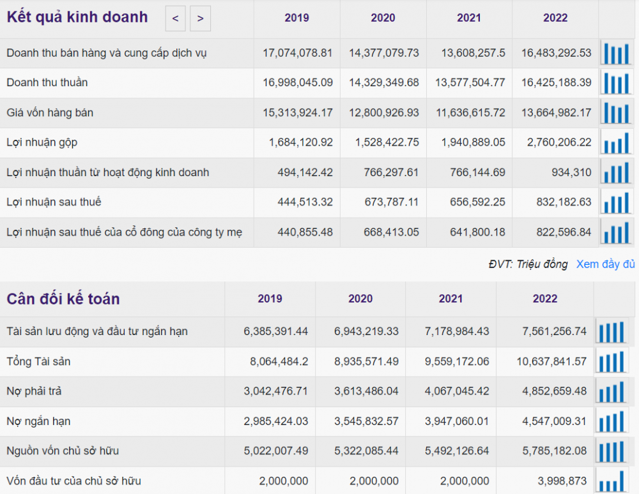Image resolution: width=639 pixels, height=494 pixels.
Task: Click the value 17,074,078.81
Action: pos(298,53)
